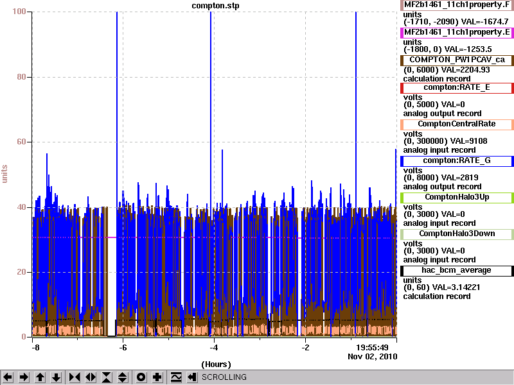The height and width of the screenshot is (385, 514).
Task: Zoom out on the horizontal time axis
Action: 91,377
